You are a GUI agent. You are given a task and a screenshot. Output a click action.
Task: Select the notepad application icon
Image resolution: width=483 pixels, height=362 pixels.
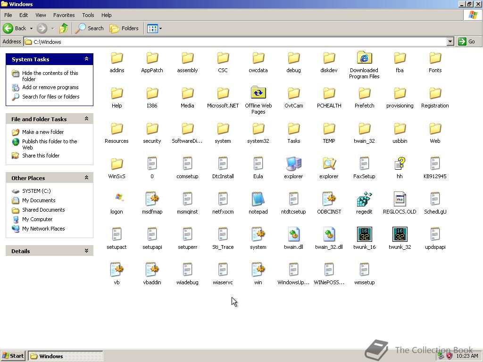[258, 199]
